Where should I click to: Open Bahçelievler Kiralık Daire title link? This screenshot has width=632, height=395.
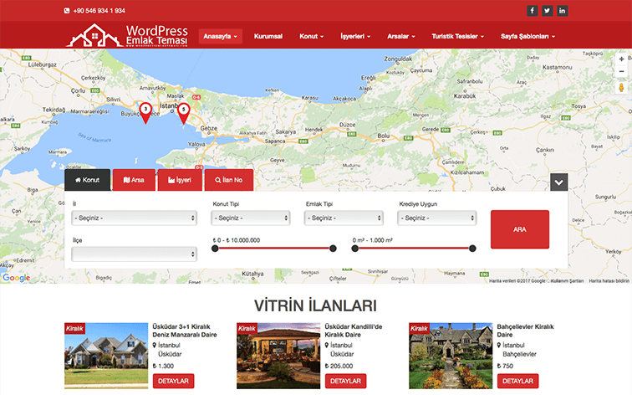[x=525, y=331]
